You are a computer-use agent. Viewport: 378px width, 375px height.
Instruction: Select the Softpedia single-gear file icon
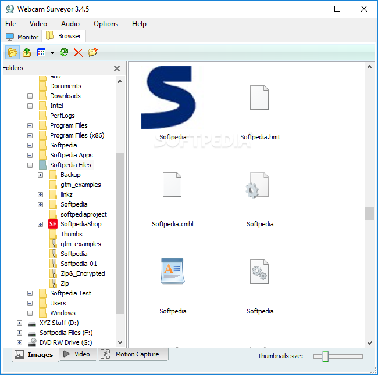pyautogui.click(x=258, y=185)
